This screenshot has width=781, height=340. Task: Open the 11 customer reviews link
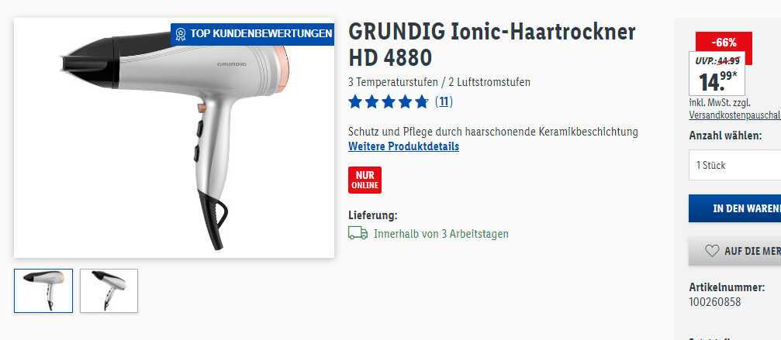(444, 102)
